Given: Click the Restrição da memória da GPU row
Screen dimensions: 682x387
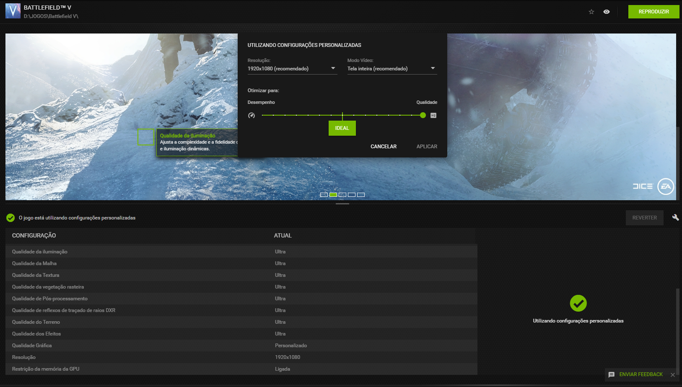Looking at the screenshot, I should click(x=241, y=369).
